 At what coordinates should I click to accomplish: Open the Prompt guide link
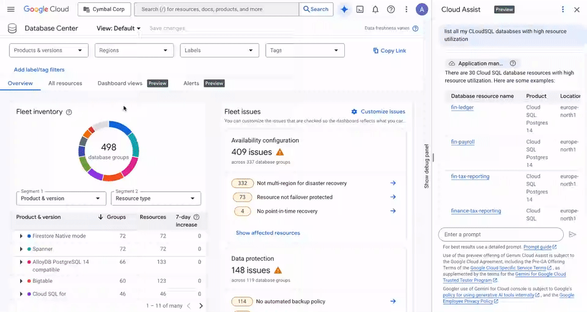coord(540,247)
